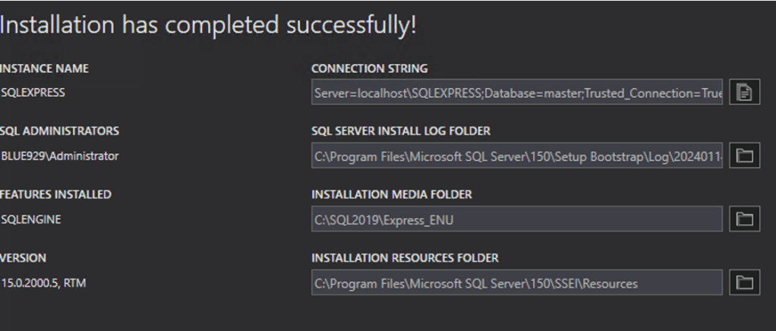The width and height of the screenshot is (776, 331).
Task: Click the SQL ADMINISTRATORS label
Action: click(x=59, y=131)
